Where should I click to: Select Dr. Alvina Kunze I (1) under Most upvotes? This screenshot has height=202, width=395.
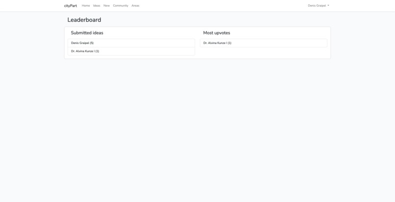pyautogui.click(x=264, y=43)
